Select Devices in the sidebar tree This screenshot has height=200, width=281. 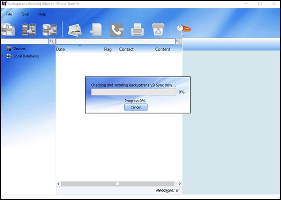click(x=19, y=48)
